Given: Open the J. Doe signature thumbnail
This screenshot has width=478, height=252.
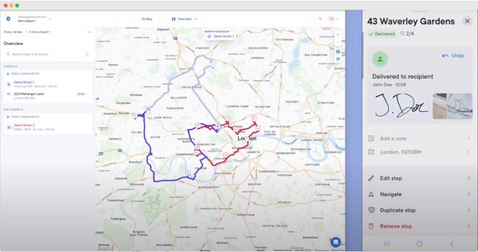Looking at the screenshot, I should tap(402, 106).
